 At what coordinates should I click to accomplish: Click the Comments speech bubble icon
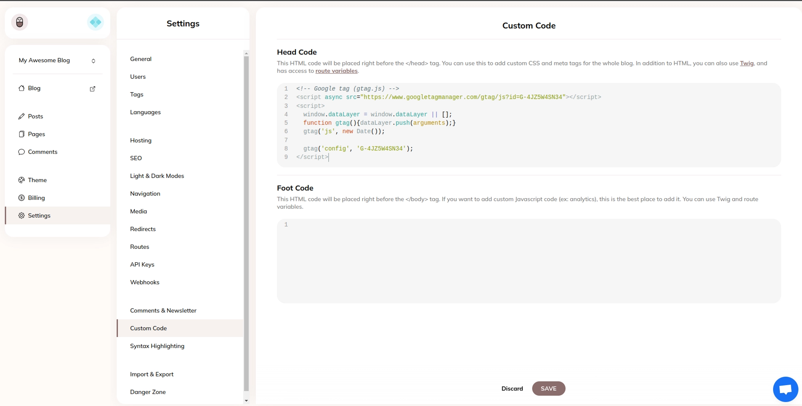22,152
